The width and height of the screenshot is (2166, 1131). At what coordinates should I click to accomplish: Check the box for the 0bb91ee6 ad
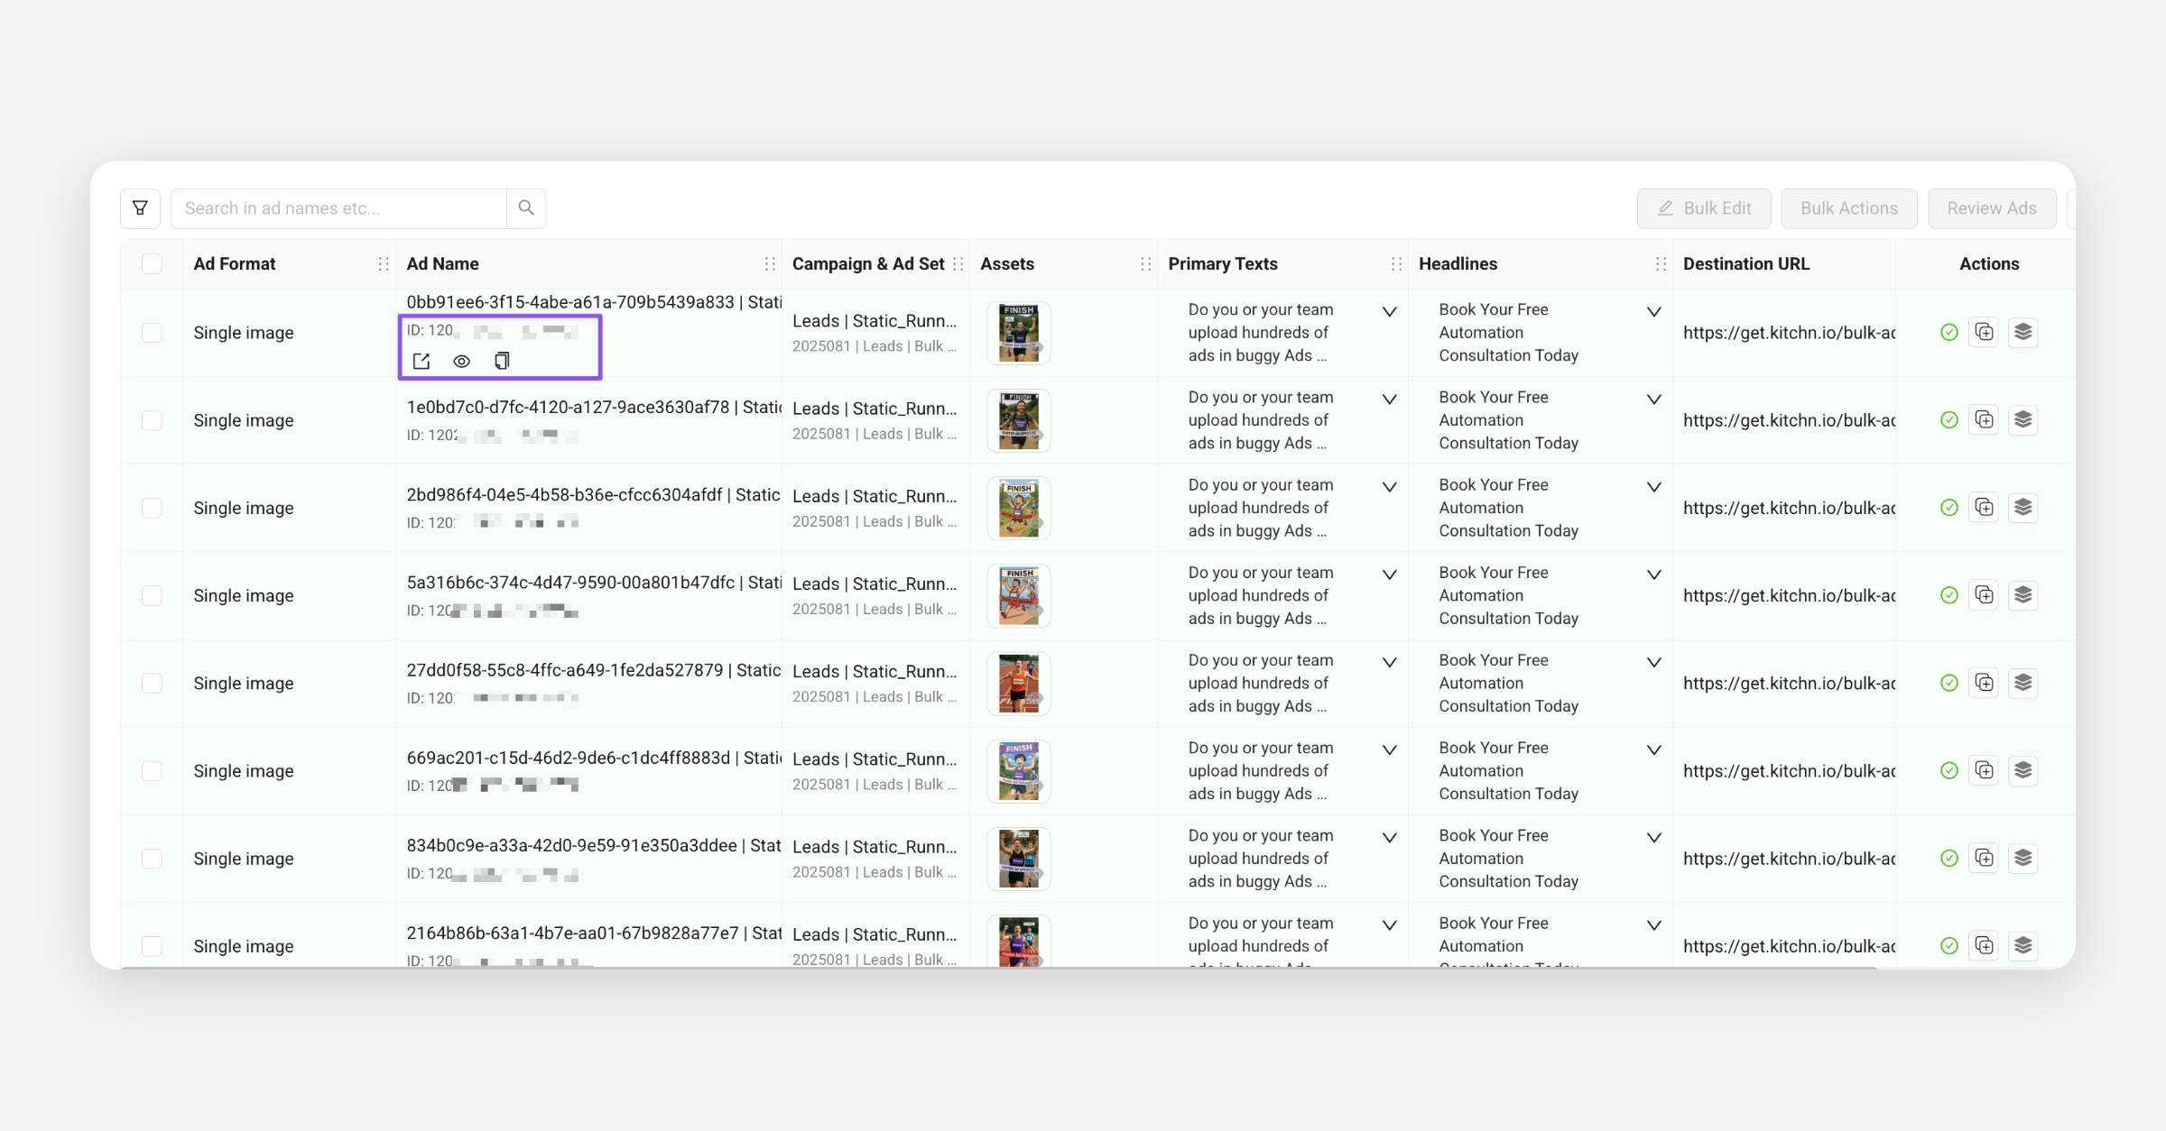152,333
